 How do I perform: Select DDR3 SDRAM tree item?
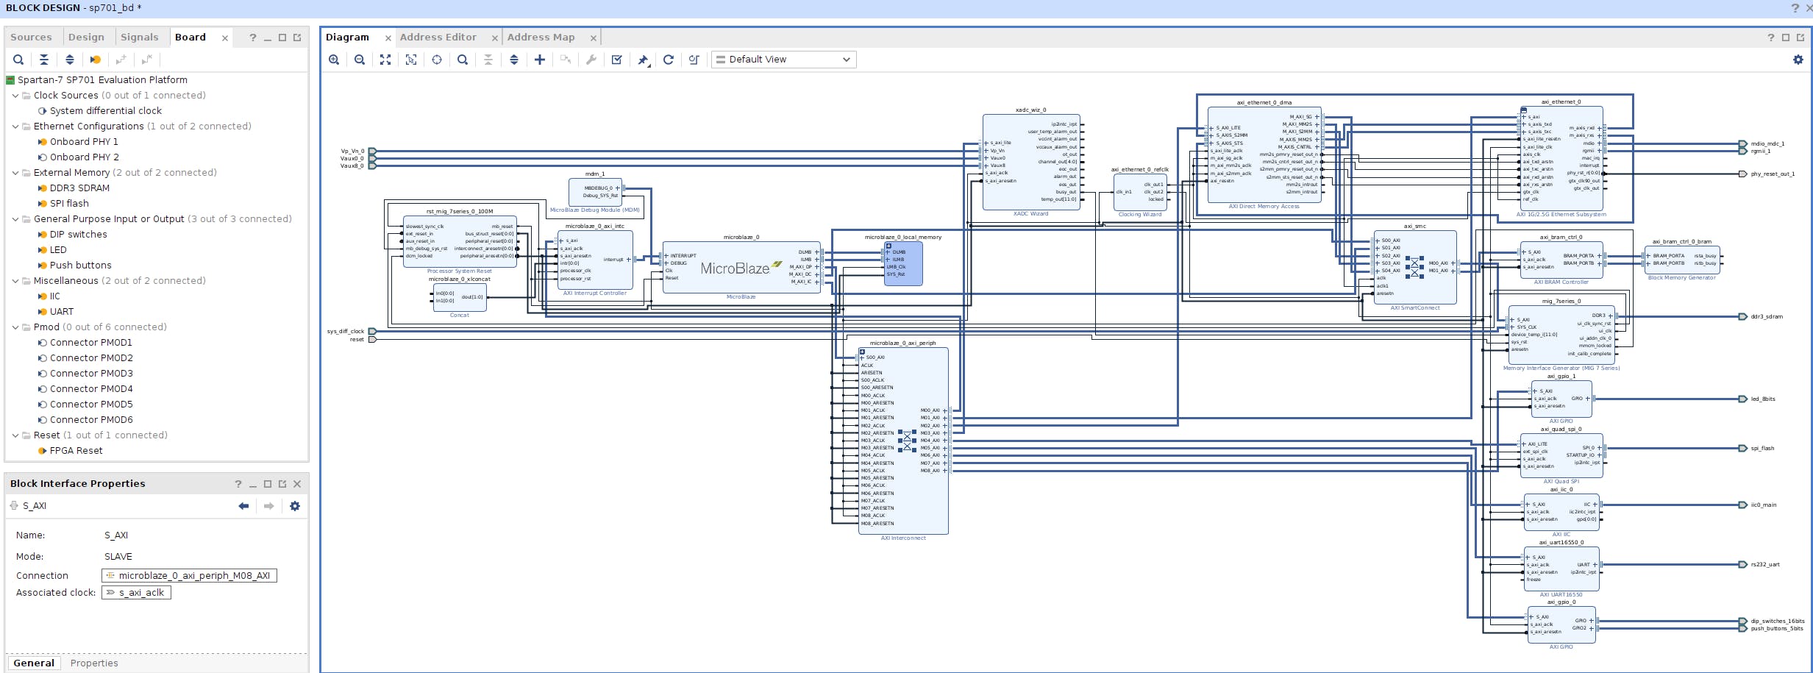tap(79, 188)
